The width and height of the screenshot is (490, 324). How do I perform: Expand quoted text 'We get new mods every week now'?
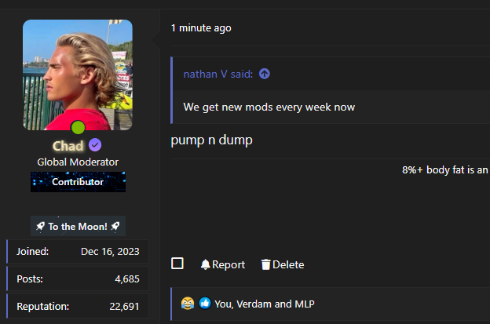point(269,107)
